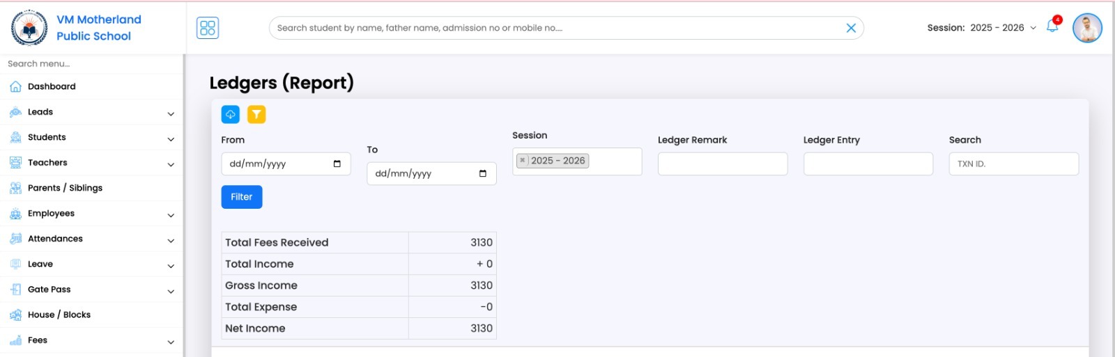Click the yellow filter funnel icon
1115x357 pixels.
pyautogui.click(x=256, y=114)
